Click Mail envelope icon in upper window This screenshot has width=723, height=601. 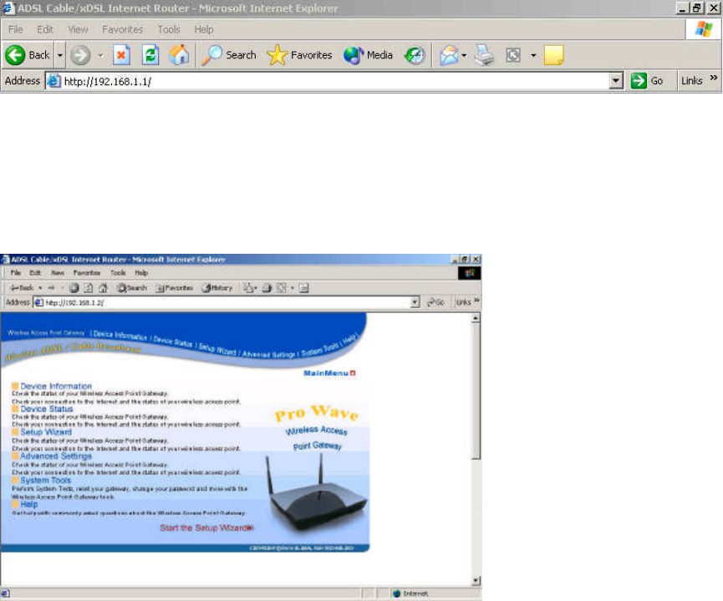[449, 55]
